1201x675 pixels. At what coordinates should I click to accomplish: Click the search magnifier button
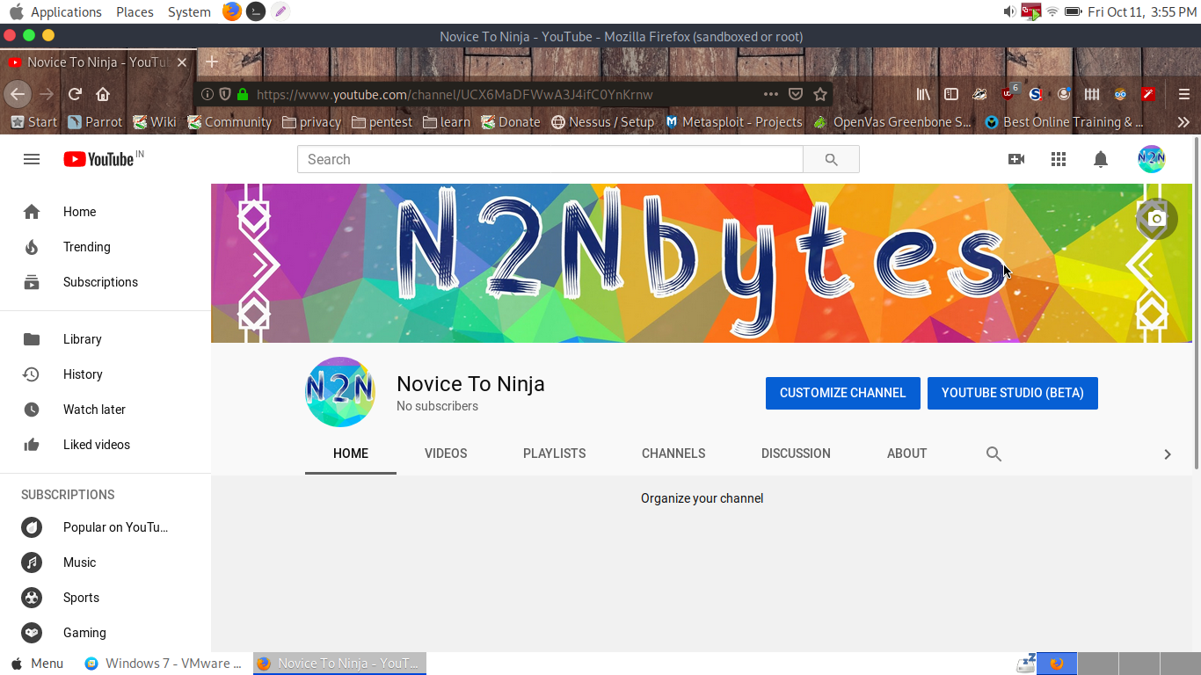[831, 159]
